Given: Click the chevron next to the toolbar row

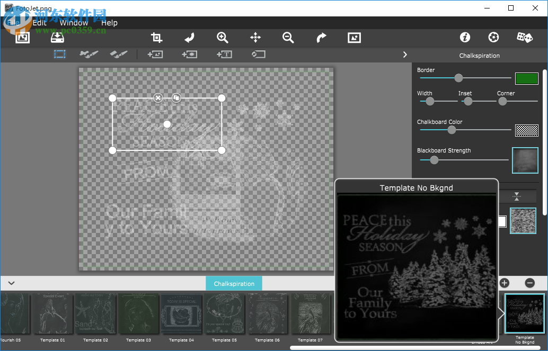Looking at the screenshot, I should [x=405, y=54].
